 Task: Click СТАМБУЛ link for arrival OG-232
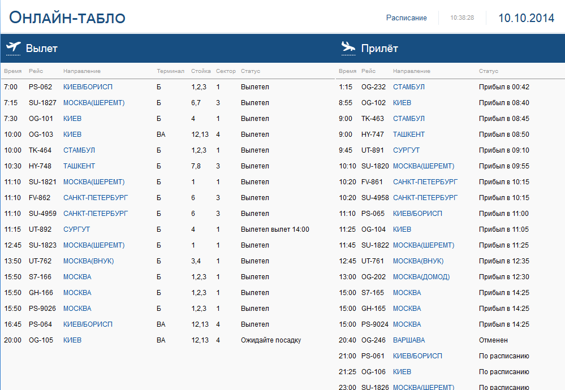tap(409, 87)
